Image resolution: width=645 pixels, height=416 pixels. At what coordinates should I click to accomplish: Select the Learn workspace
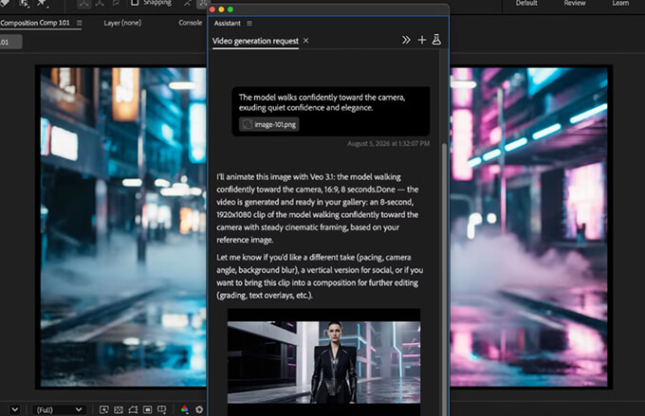click(x=620, y=3)
